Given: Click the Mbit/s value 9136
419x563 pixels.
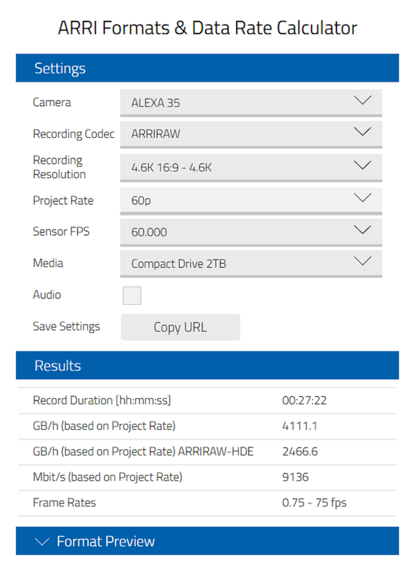Looking at the screenshot, I should [x=295, y=477].
